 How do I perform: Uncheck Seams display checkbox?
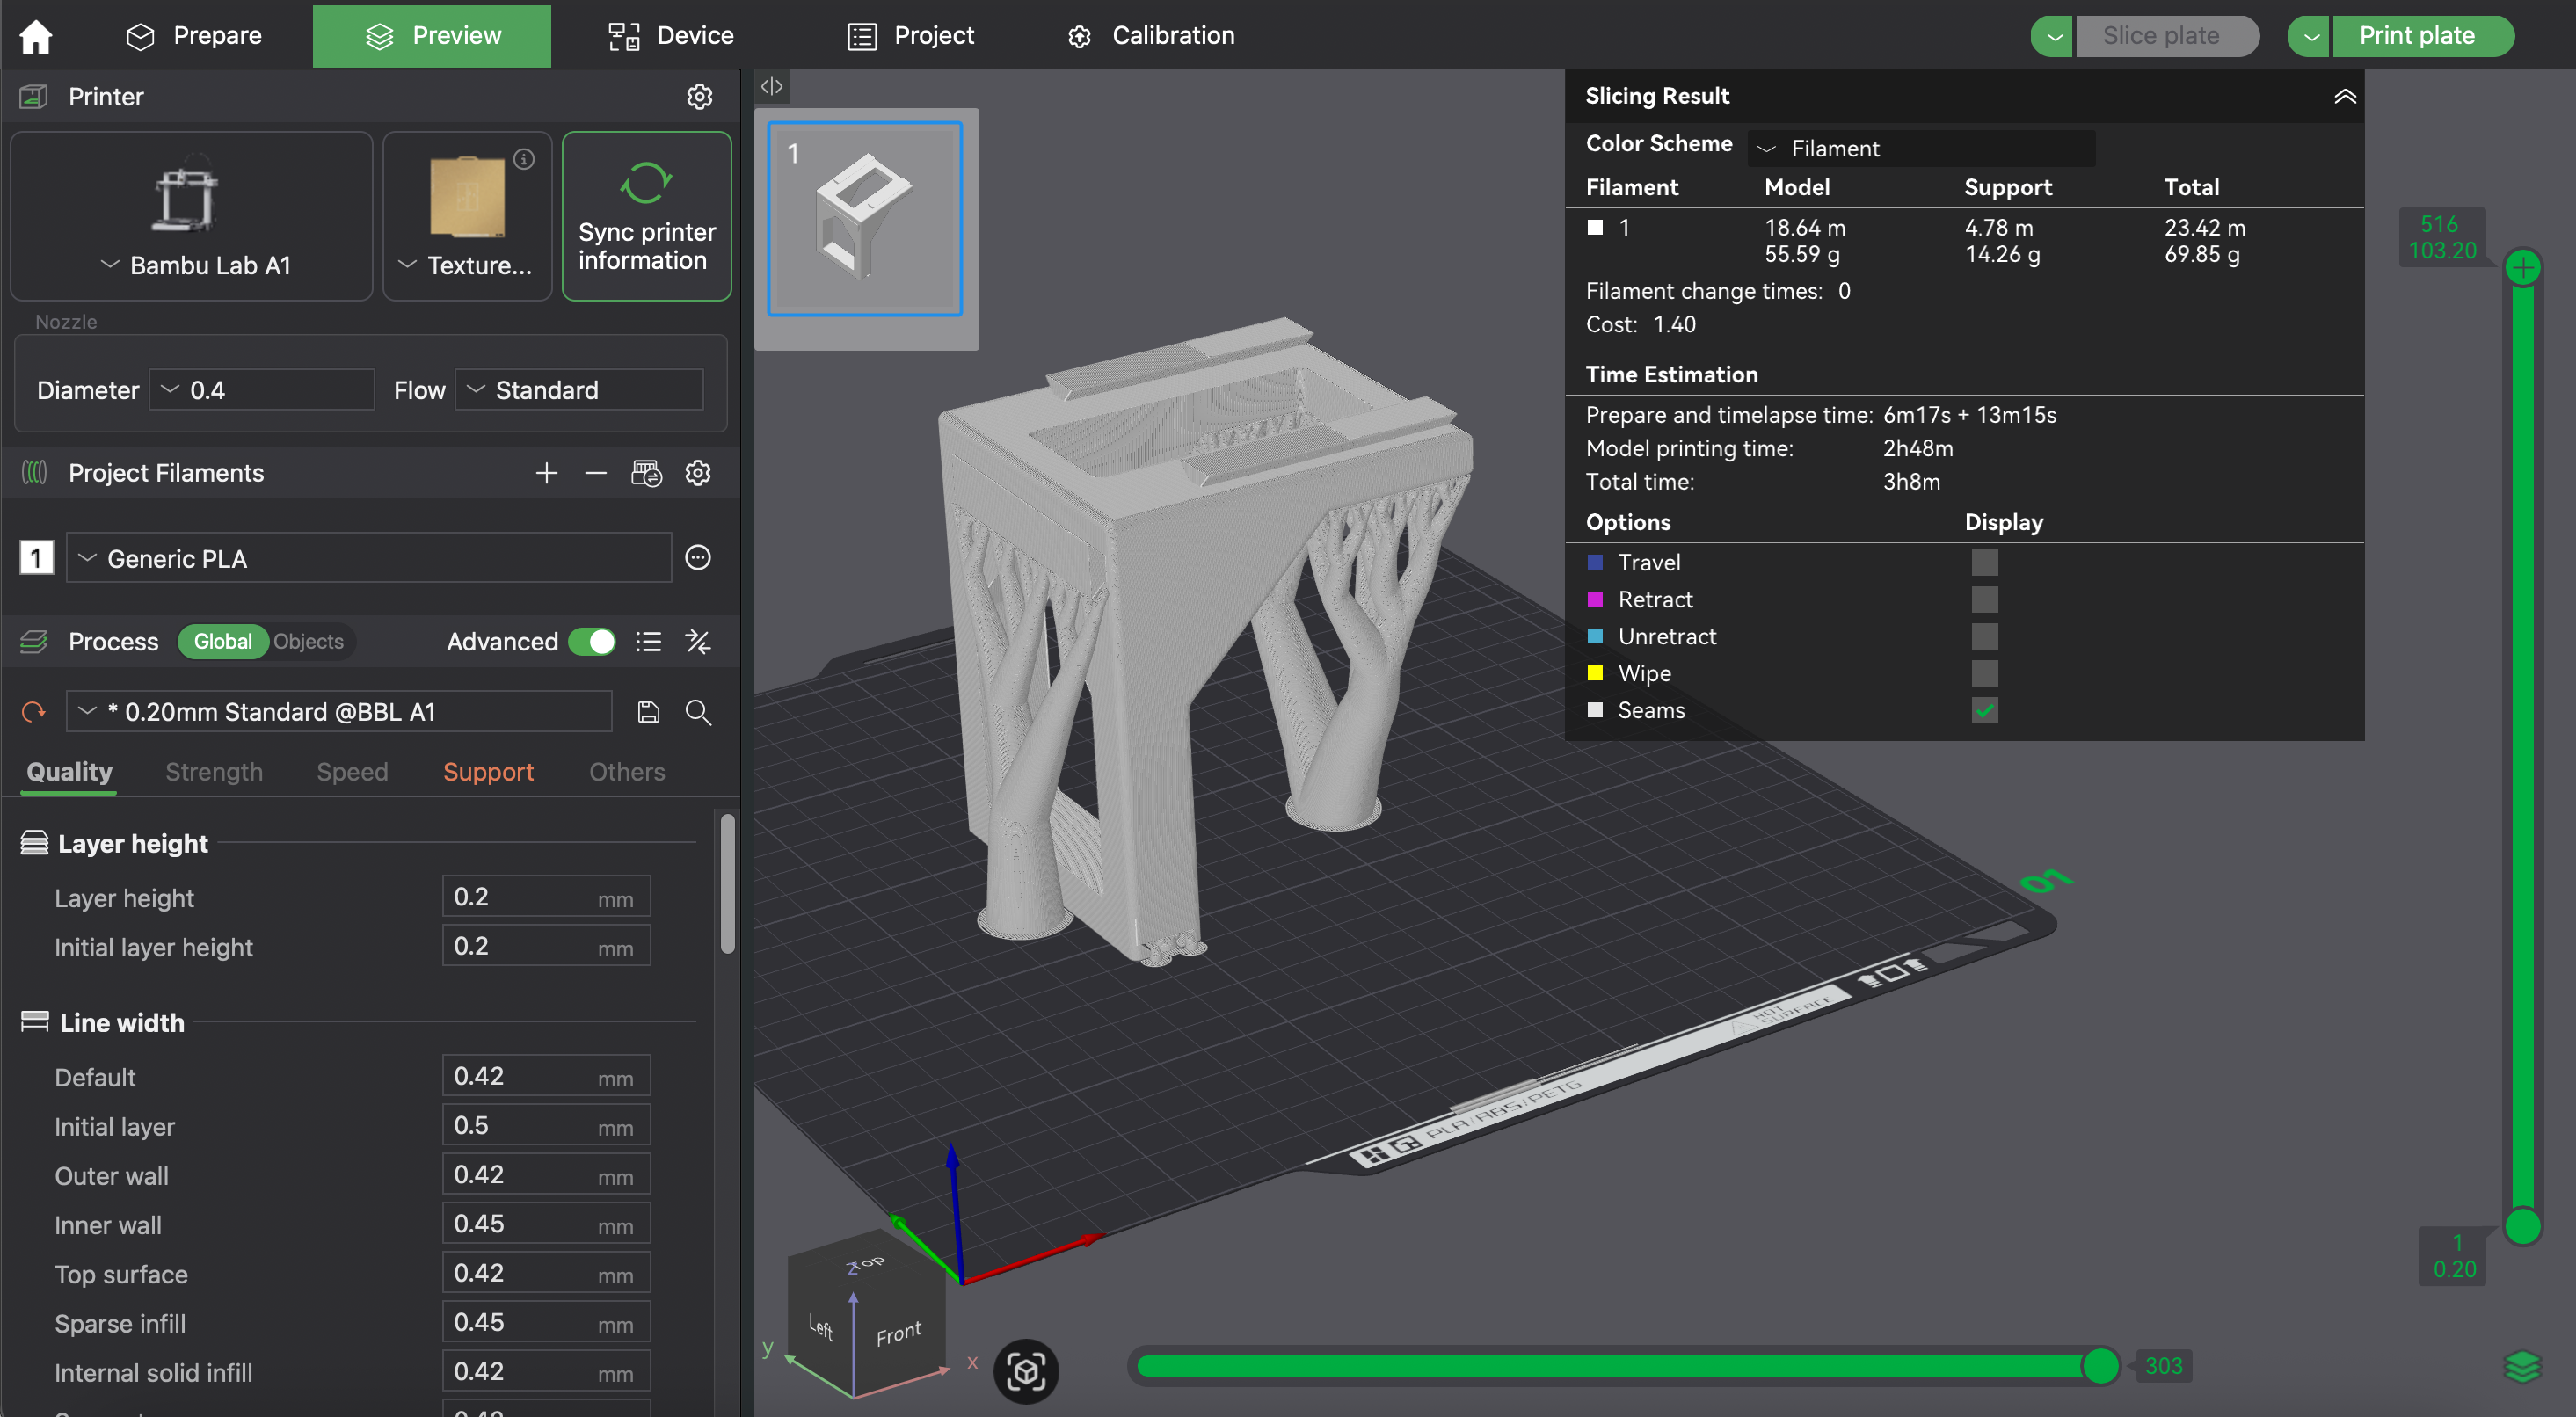[x=1985, y=711]
